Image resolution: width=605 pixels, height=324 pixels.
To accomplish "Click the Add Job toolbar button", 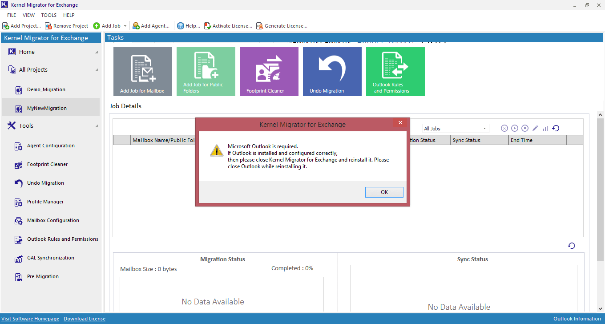I will click(x=107, y=26).
